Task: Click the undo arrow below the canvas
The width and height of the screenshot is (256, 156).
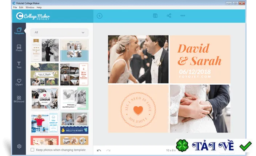Action: point(99,150)
